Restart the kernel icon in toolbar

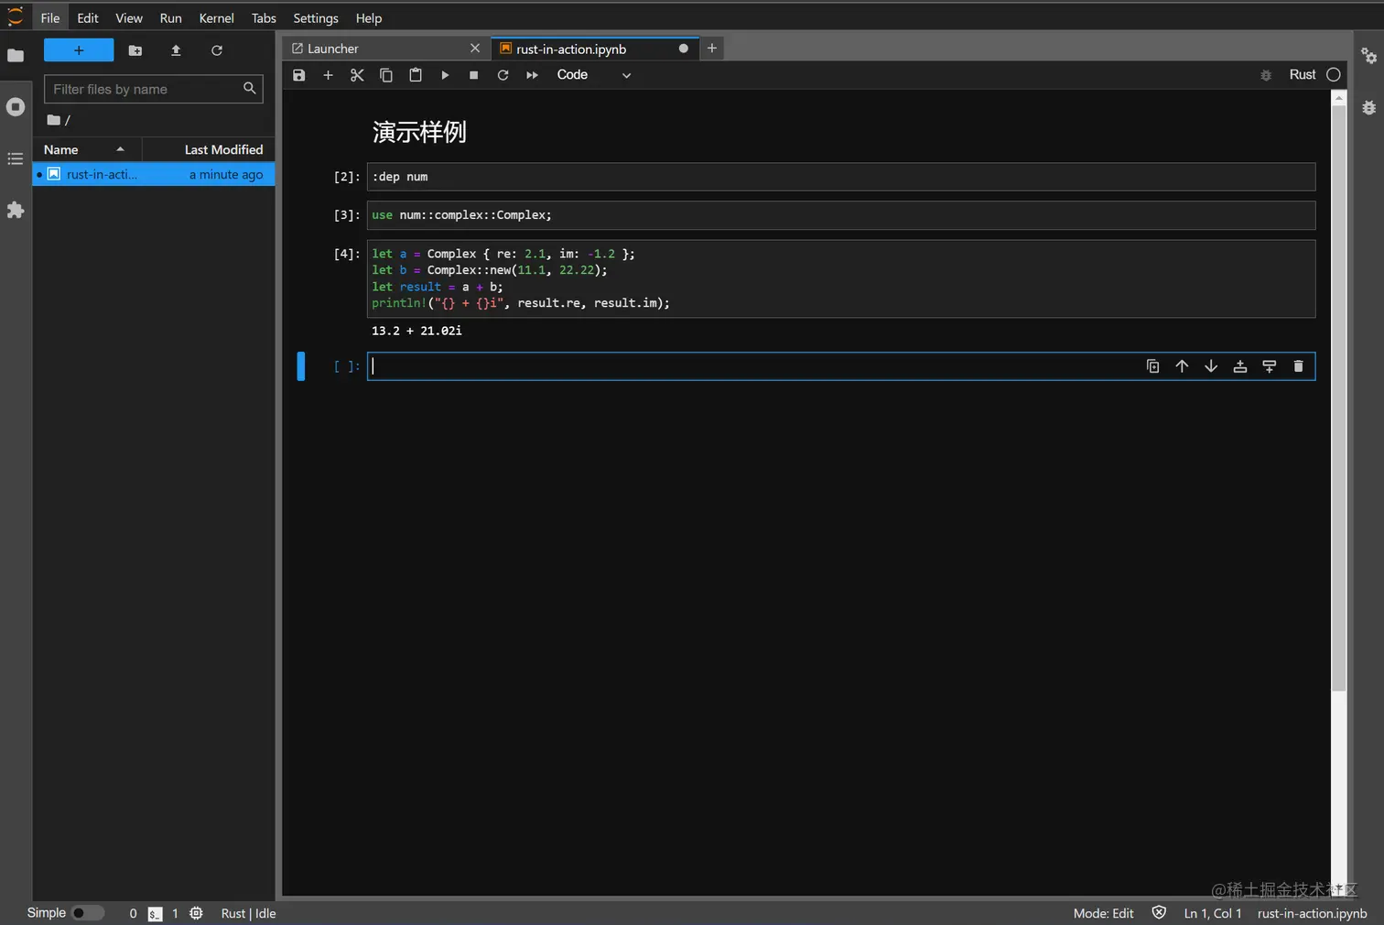click(503, 75)
